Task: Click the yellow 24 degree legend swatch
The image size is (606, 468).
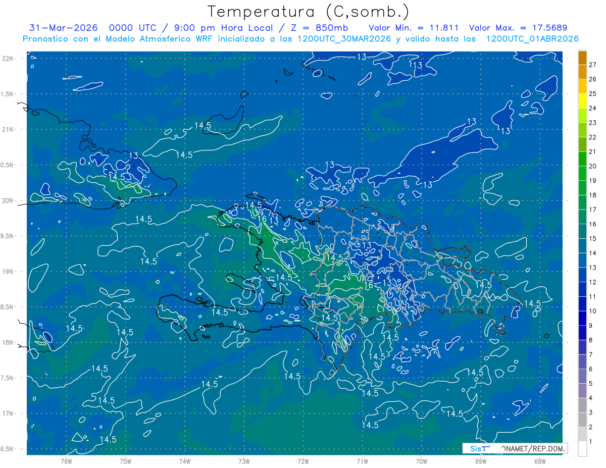Action: pos(582,101)
